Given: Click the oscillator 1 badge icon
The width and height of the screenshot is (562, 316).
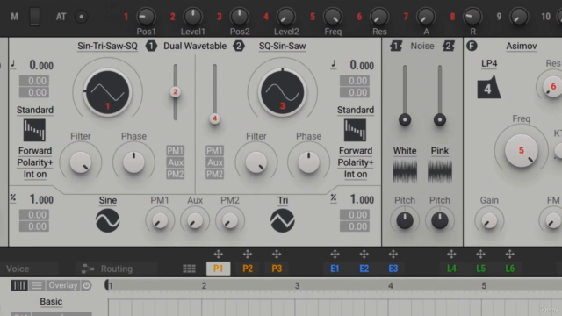Looking at the screenshot, I should 151,46.
